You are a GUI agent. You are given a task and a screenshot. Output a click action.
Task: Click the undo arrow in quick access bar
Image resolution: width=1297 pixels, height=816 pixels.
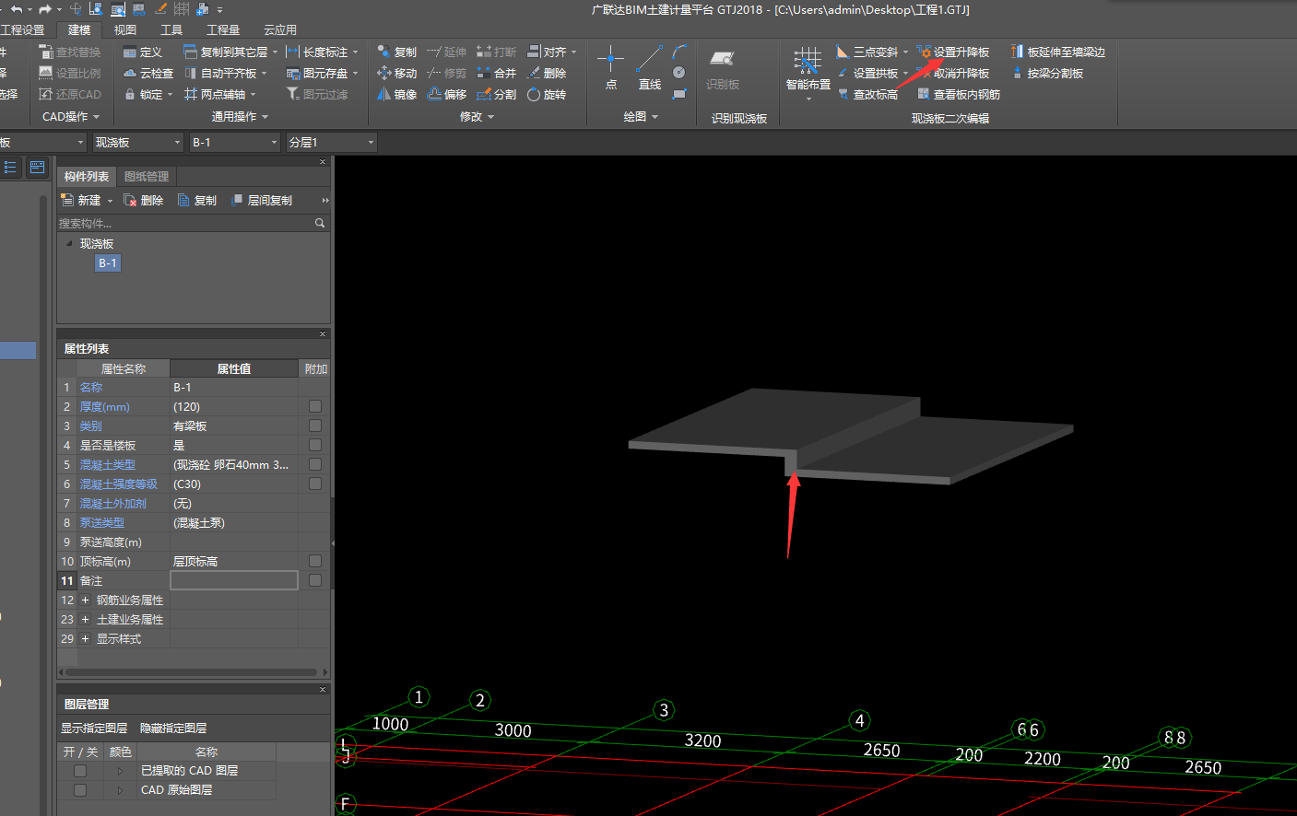click(x=16, y=9)
